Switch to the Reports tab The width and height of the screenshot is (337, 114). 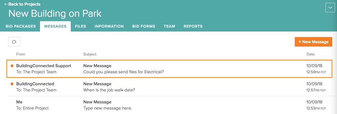coord(193,26)
